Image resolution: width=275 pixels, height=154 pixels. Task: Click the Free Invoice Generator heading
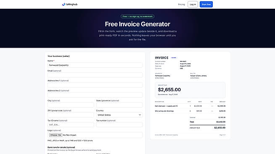tap(137, 24)
